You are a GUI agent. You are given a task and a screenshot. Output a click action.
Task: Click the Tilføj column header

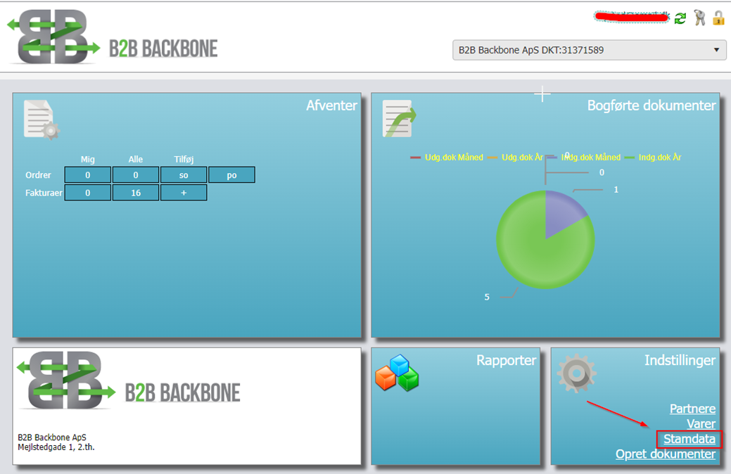184,160
